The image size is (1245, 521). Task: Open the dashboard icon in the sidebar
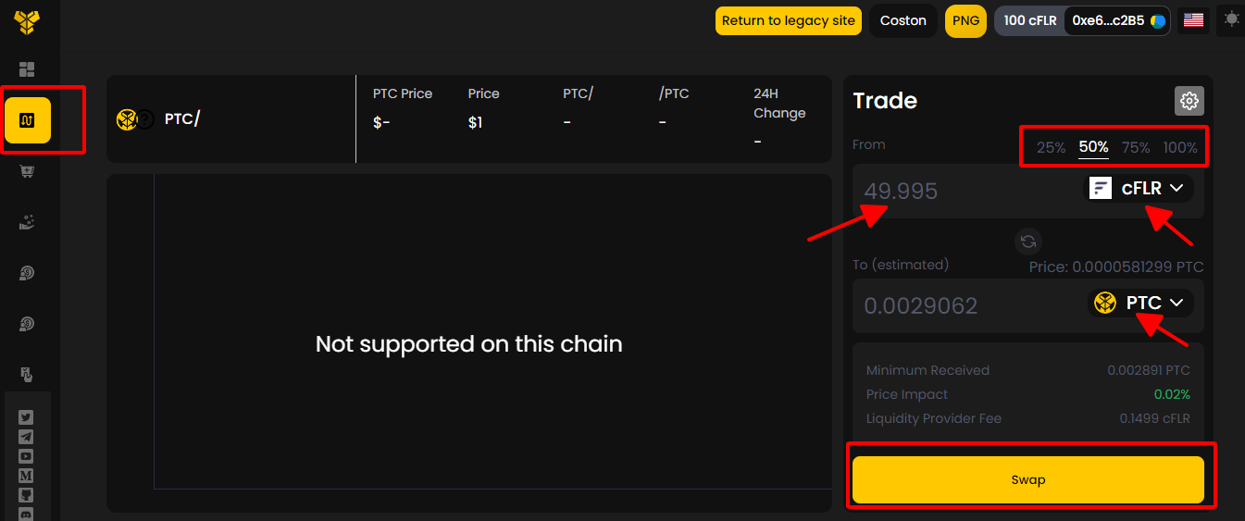pyautogui.click(x=27, y=69)
